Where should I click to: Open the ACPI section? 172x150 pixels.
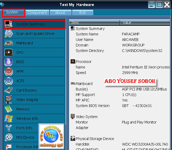pyautogui.click(x=34, y=81)
